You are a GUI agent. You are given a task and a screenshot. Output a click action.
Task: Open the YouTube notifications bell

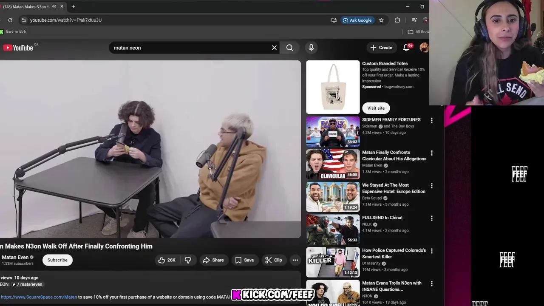[x=407, y=48]
